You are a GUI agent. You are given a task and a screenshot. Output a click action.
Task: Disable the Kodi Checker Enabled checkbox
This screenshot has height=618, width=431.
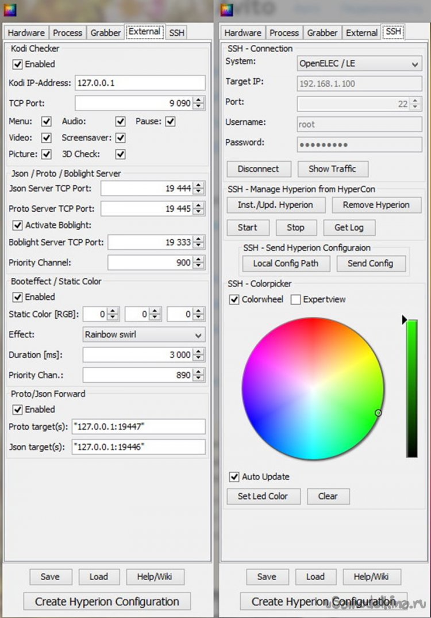point(17,64)
